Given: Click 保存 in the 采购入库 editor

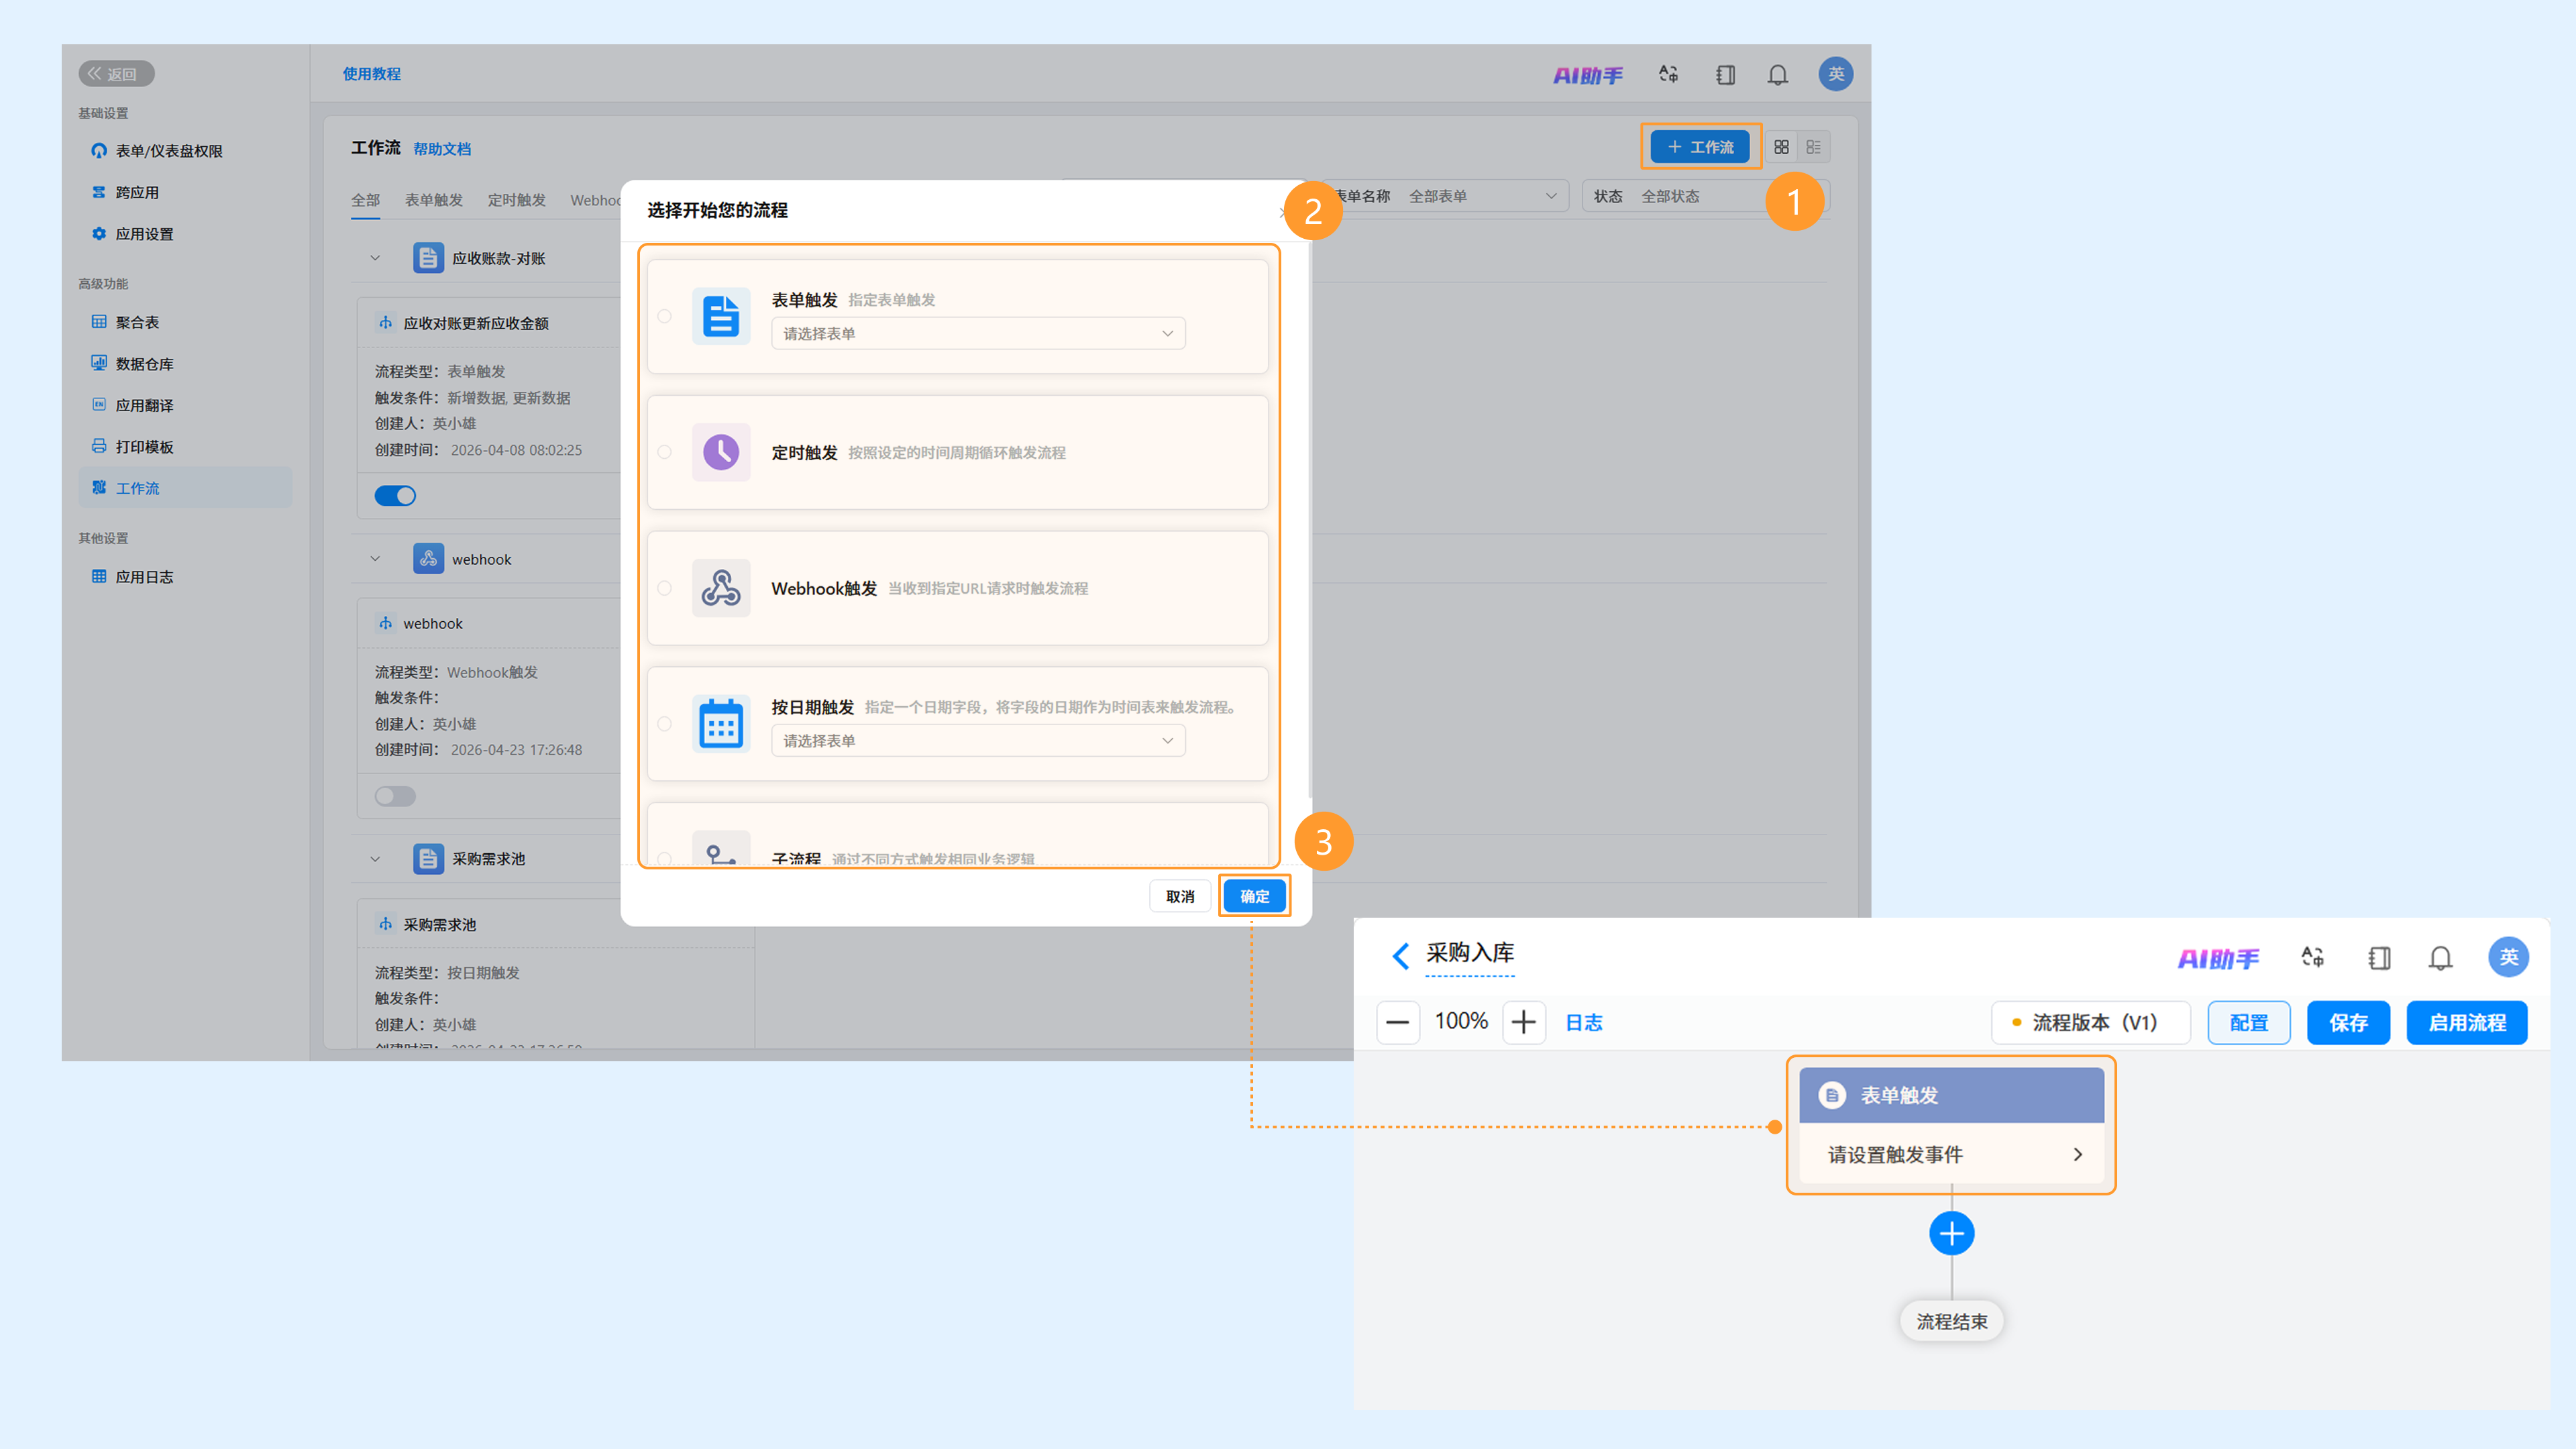Looking at the screenshot, I should (x=2348, y=1022).
